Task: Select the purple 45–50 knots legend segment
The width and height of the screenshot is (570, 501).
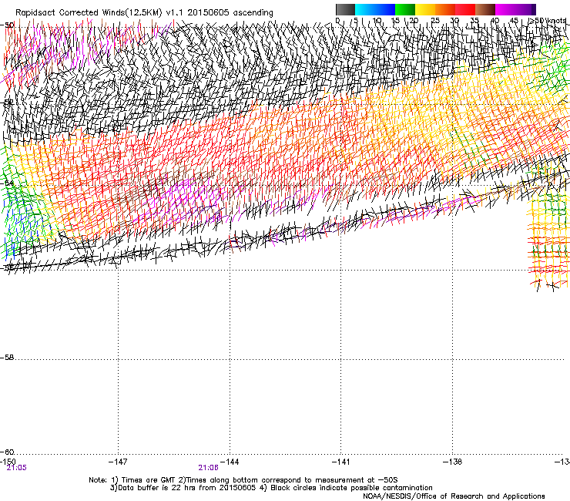Action: [x=525, y=9]
